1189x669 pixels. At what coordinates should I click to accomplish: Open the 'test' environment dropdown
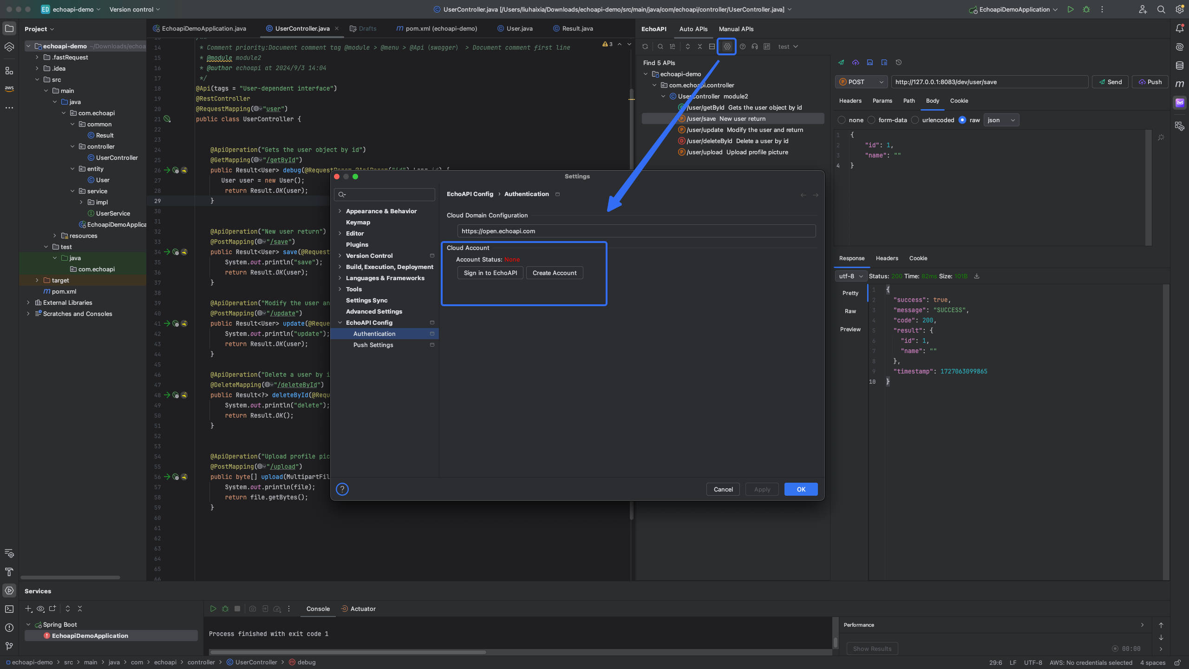click(x=788, y=46)
